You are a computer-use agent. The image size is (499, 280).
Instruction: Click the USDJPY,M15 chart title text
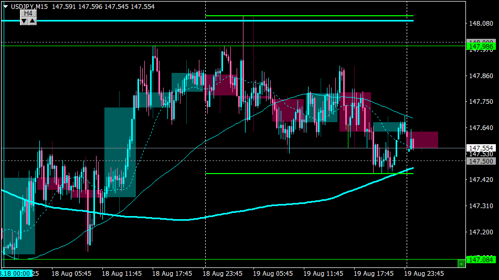point(29,7)
